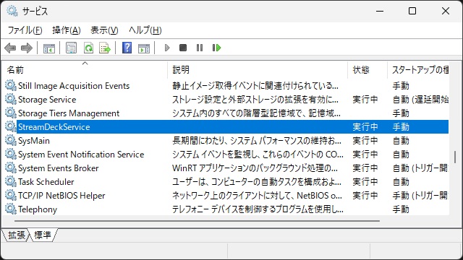Open the Help question-mark icon
Viewport: 463px width, 260px height.
coord(127,48)
